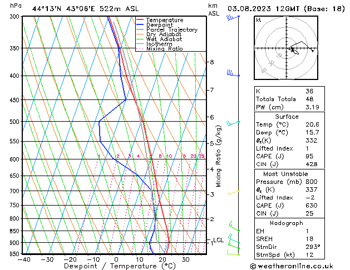Click the Mixing Ratio (g/kg) vertical axis title
The width and height of the screenshot is (350, 270).
tap(218, 156)
